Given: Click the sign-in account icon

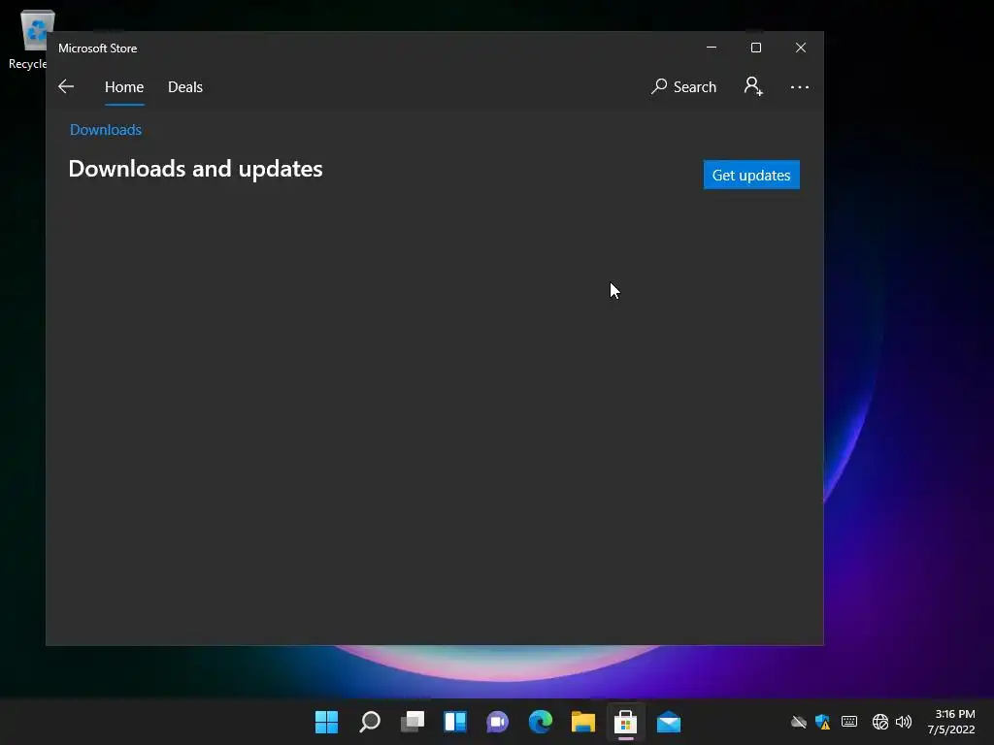Looking at the screenshot, I should coord(753,86).
